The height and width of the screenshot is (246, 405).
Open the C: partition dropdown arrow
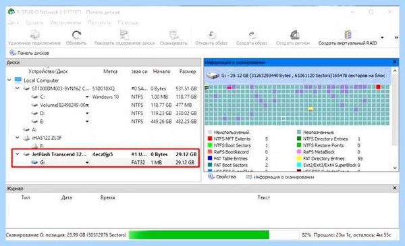[87, 97]
